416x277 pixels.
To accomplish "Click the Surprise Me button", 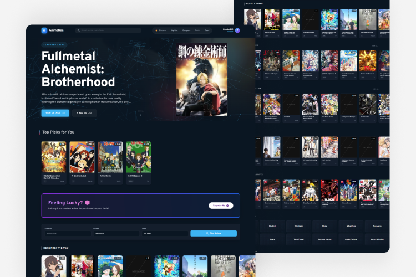I will (221, 206).
